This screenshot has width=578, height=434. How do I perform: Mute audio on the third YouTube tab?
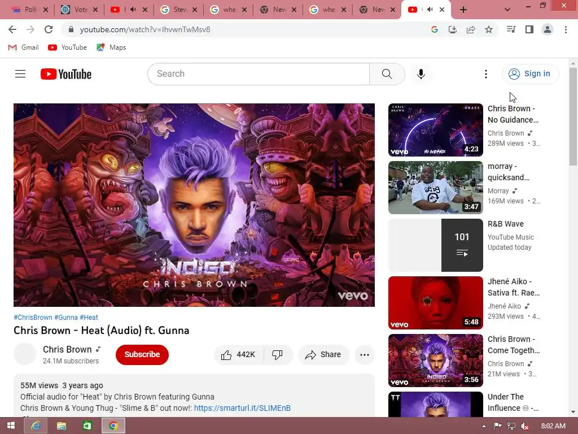pyautogui.click(x=133, y=10)
